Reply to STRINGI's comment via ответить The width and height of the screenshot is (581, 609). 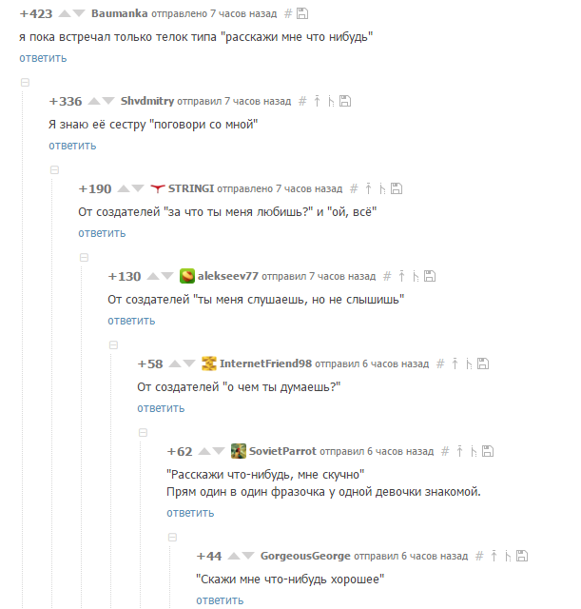coord(102,233)
